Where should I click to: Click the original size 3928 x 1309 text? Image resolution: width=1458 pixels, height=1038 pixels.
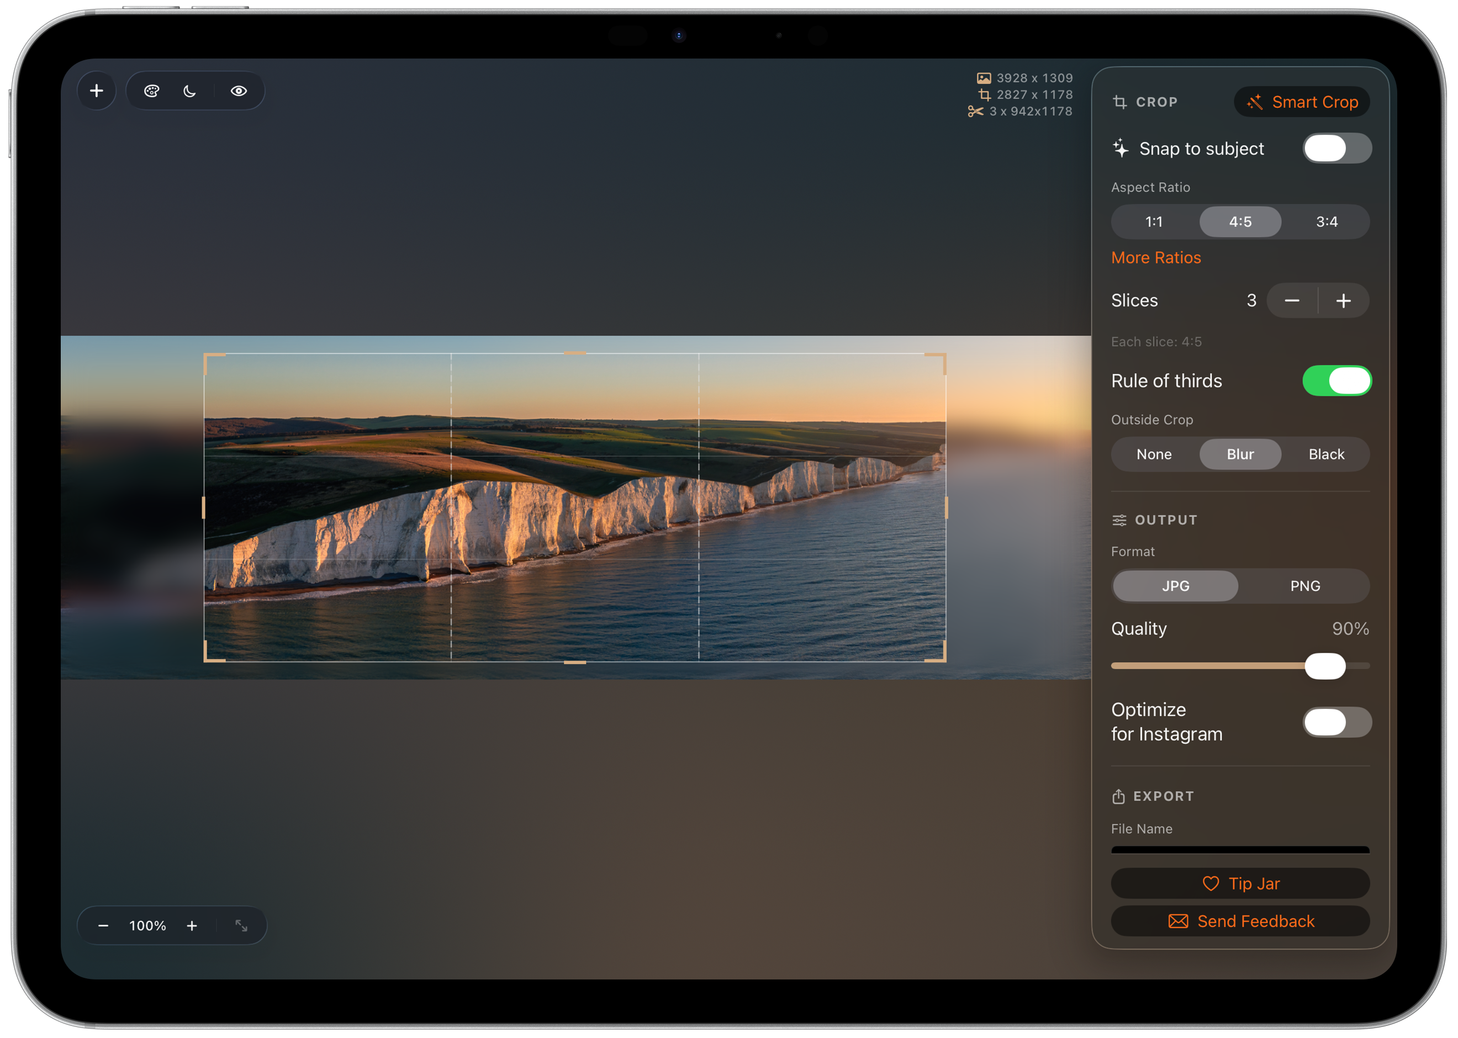1034,78
